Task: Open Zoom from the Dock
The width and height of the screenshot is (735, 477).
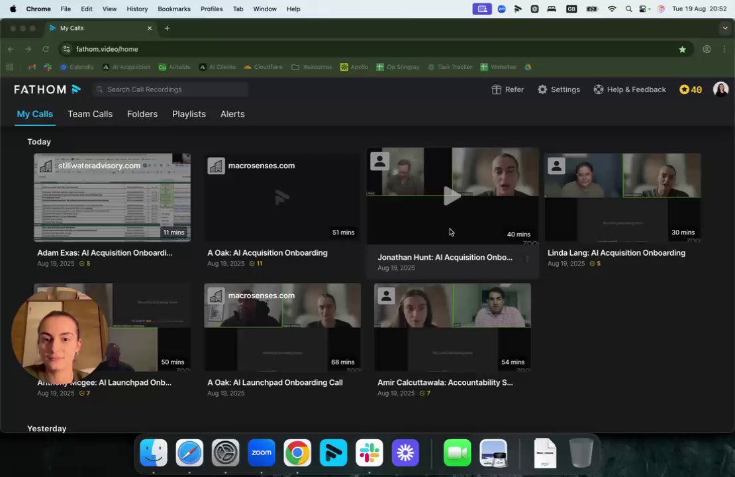Action: click(262, 452)
